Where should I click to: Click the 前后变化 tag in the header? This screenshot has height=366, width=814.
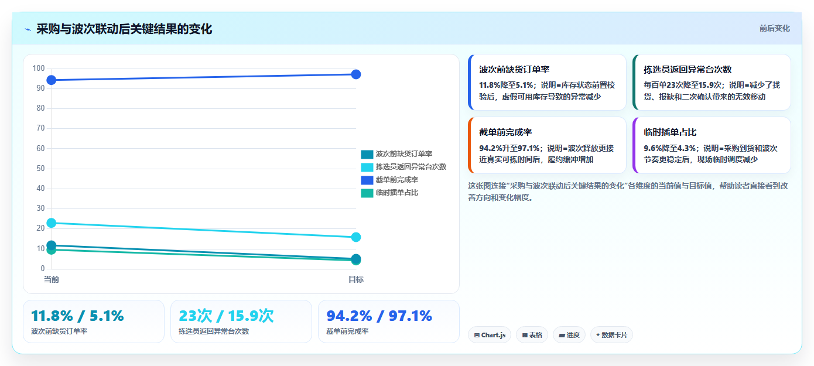(774, 28)
